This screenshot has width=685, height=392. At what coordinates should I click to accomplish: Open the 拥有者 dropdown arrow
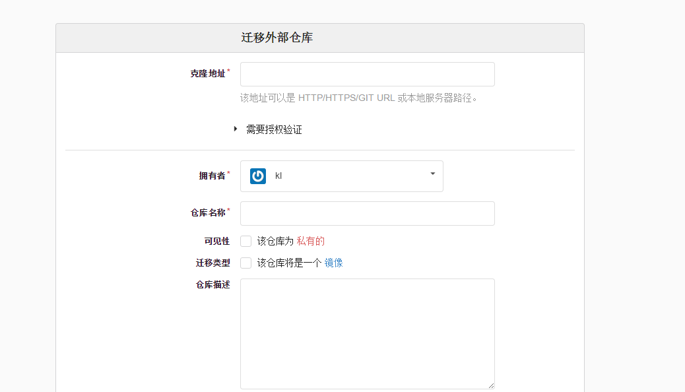tap(432, 174)
